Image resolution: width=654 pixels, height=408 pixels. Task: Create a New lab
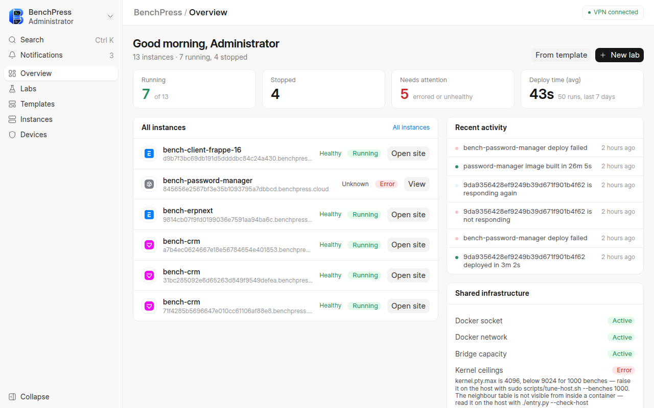coord(619,55)
